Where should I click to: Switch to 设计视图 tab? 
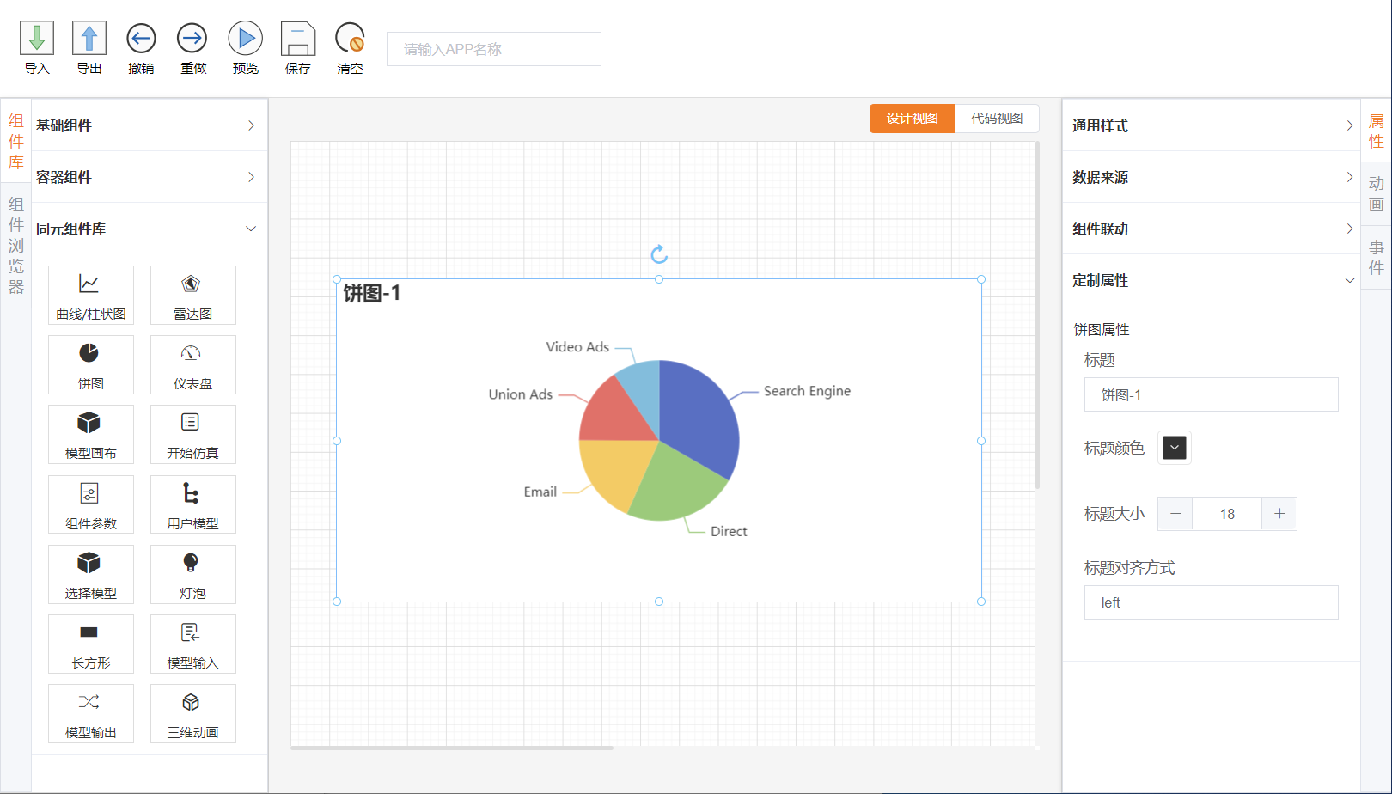(x=913, y=119)
